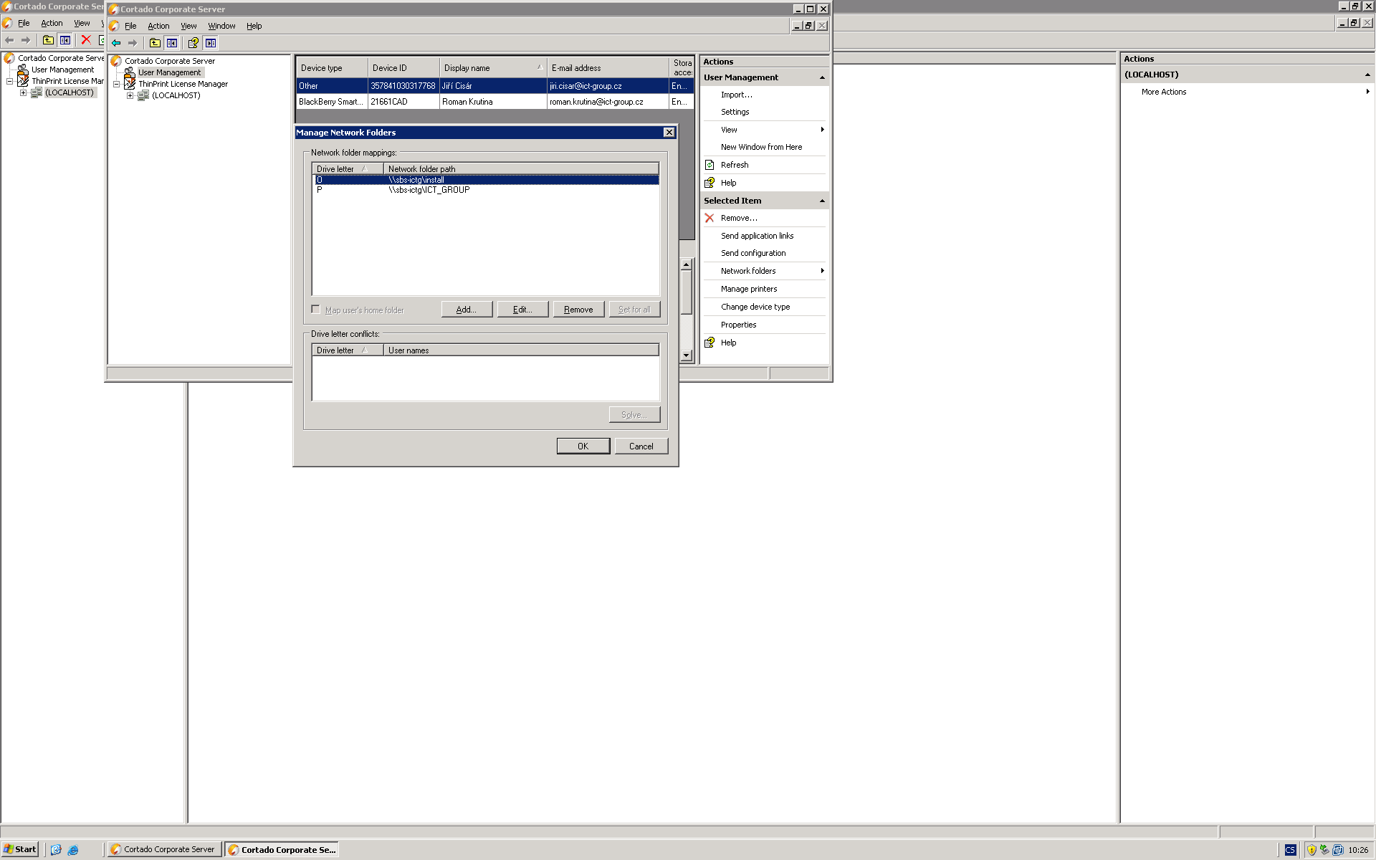Click the Refresh icon in Actions pane

click(709, 165)
